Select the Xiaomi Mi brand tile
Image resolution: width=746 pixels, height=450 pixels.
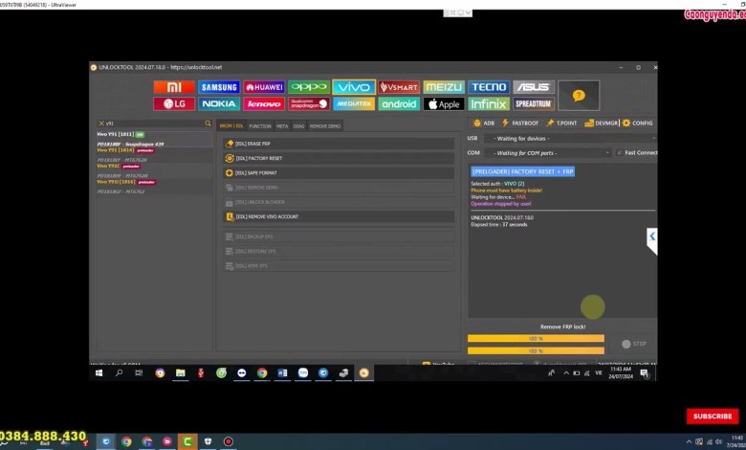click(174, 87)
